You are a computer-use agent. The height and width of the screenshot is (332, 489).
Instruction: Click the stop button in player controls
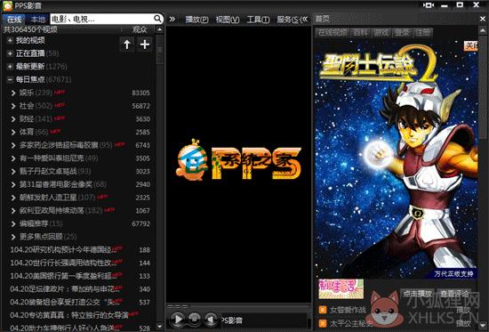coord(195,319)
